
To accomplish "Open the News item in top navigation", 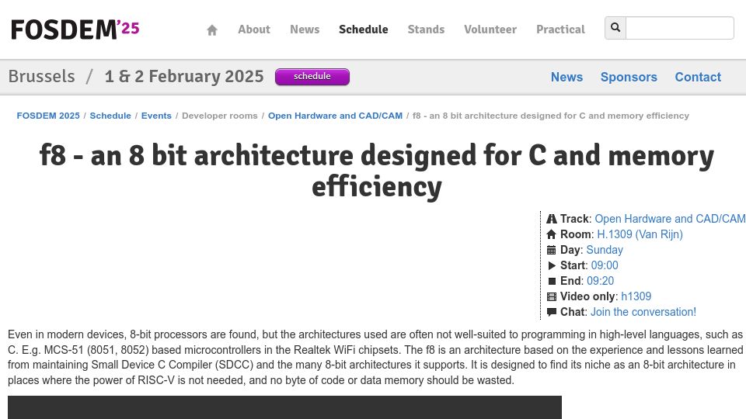I will pyautogui.click(x=305, y=29).
